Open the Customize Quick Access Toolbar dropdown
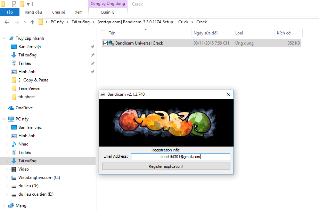This screenshot has height=212, width=319. [28, 4]
